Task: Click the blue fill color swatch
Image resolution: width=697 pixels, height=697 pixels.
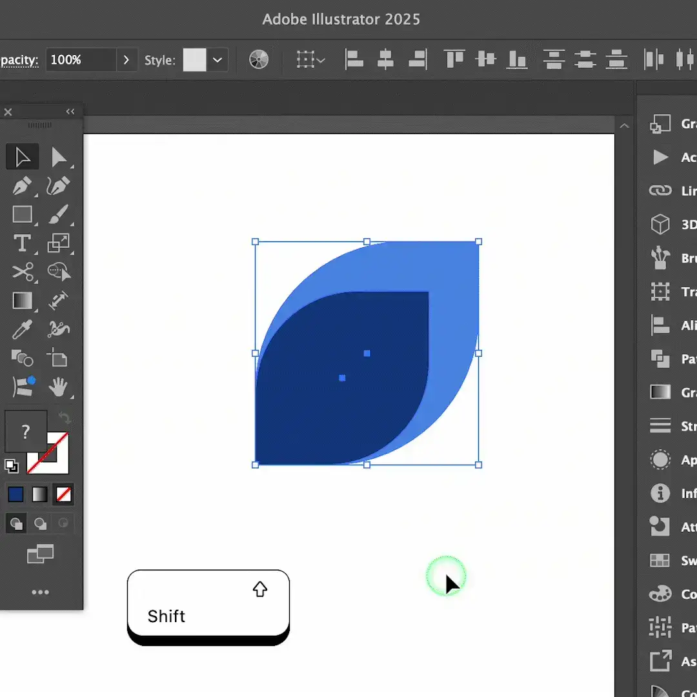Action: click(15, 494)
